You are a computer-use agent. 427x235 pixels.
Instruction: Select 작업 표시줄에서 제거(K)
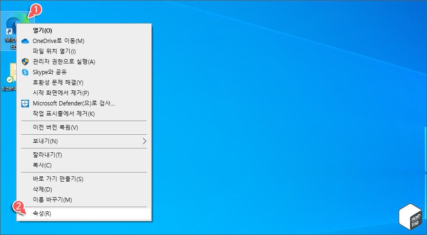pos(84,113)
